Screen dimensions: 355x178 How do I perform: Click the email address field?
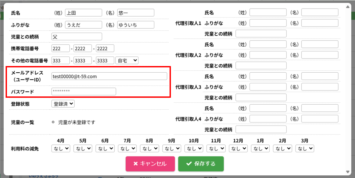109,76
